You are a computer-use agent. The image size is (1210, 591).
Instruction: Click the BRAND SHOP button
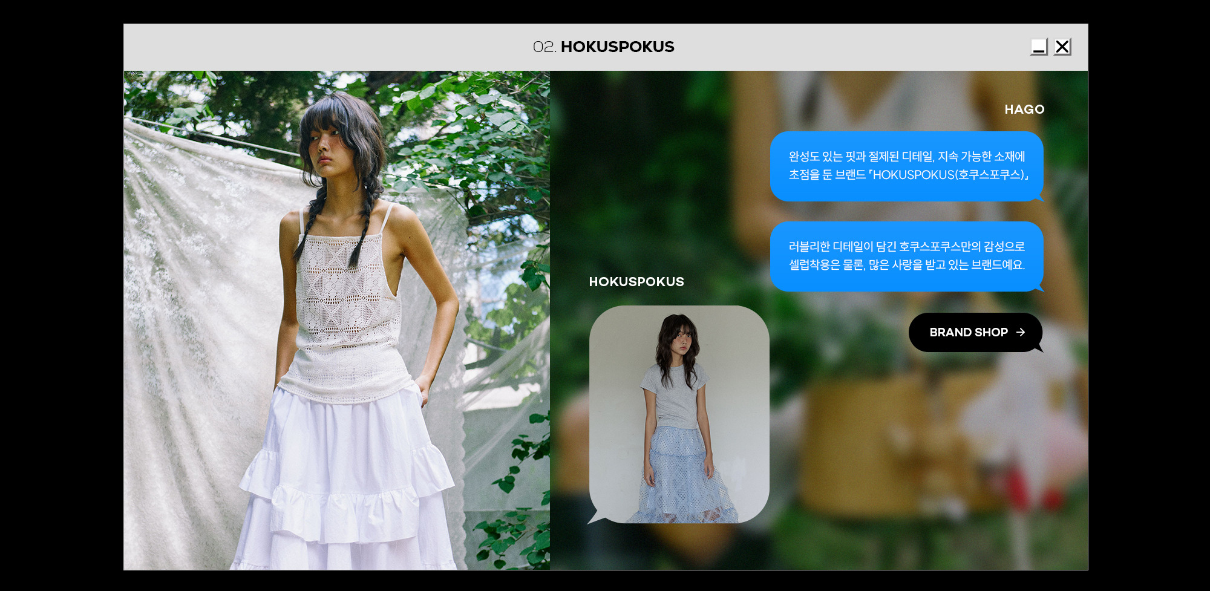coord(975,332)
